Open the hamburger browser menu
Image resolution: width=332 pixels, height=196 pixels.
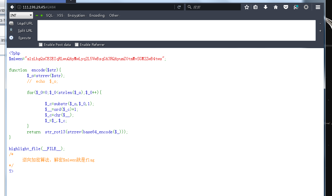318,7
